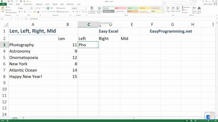Toggle Wrap Text
This screenshot has height=122, width=218.
pyautogui.click(x=61, y=8)
